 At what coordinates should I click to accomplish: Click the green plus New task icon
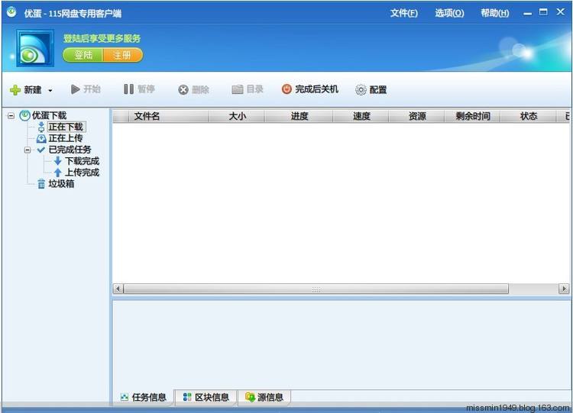pyautogui.click(x=15, y=90)
